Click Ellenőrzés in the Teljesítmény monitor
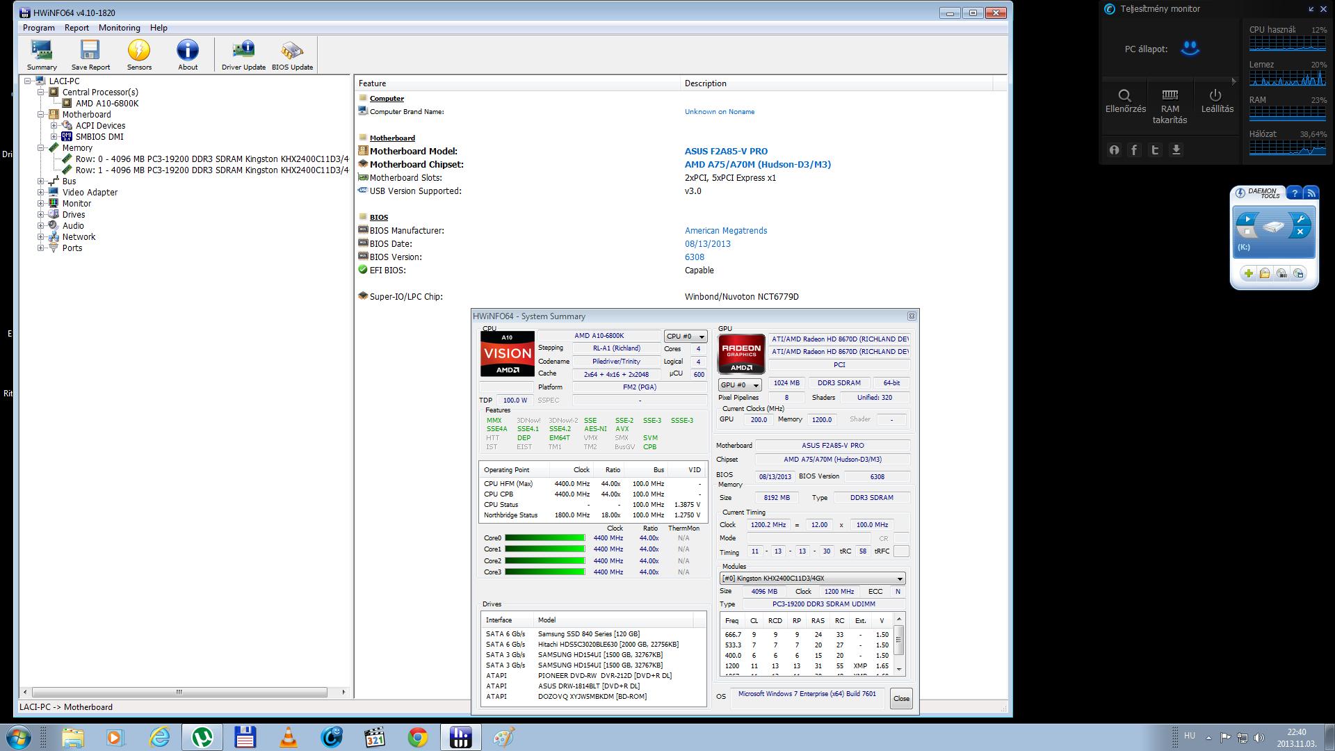Screen dimensions: 1335x751 1125,101
